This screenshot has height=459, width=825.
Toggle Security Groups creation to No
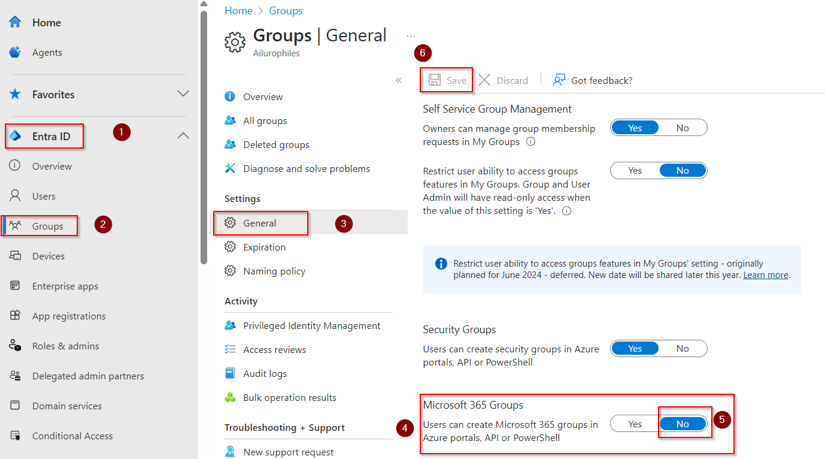[683, 348]
